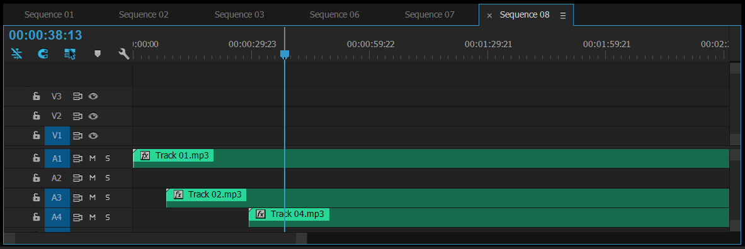This screenshot has width=745, height=249.
Task: Solo track A3
Action: point(108,197)
